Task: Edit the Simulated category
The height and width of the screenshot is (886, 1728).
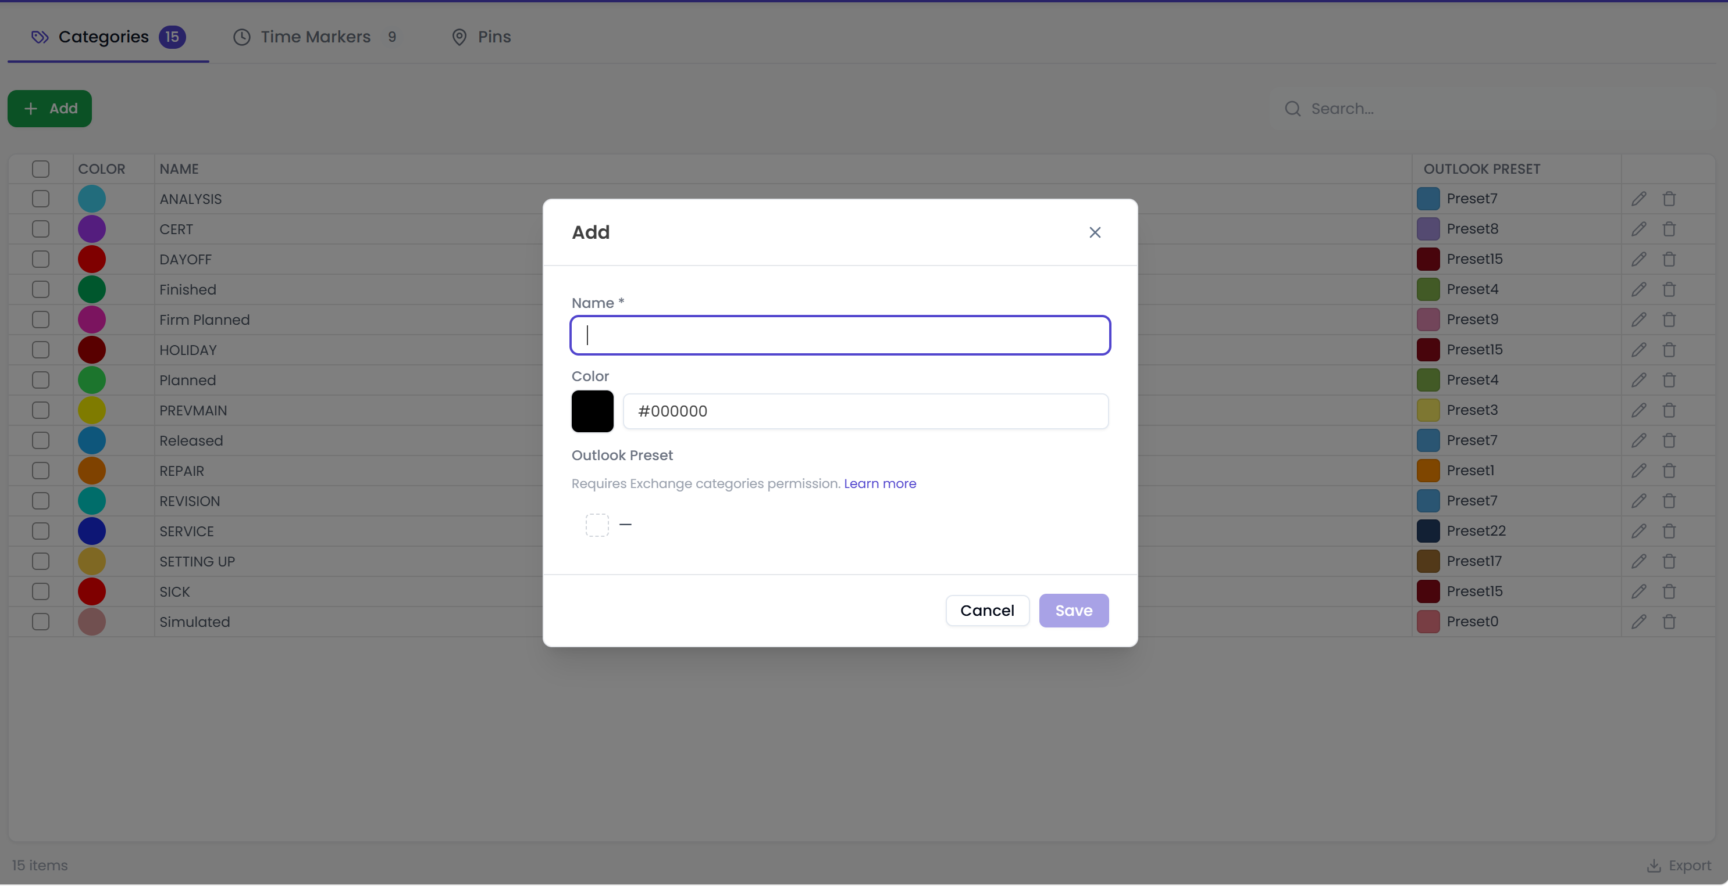Action: point(1638,621)
